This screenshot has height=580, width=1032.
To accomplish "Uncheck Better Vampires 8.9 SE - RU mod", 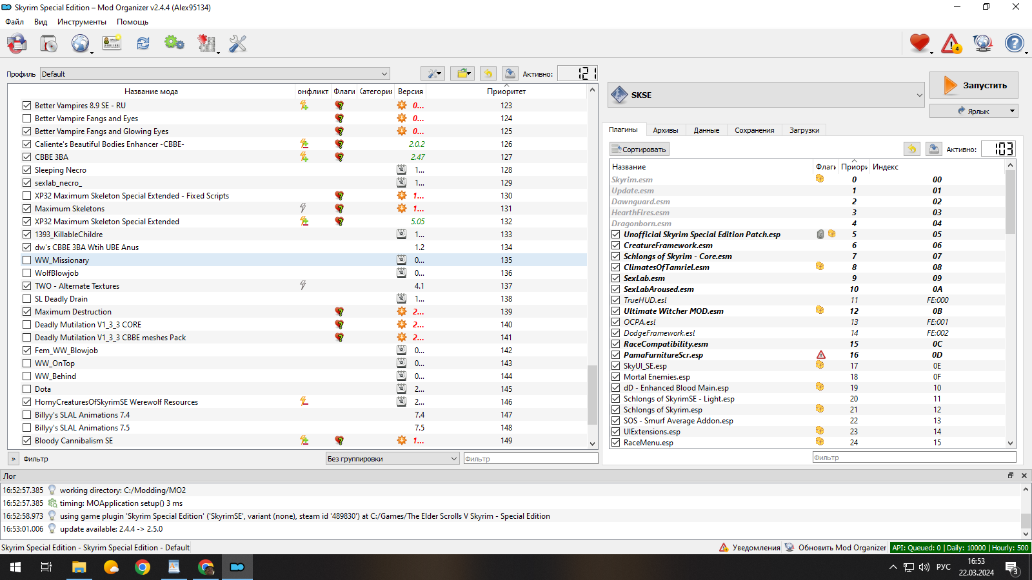I will (x=26, y=105).
